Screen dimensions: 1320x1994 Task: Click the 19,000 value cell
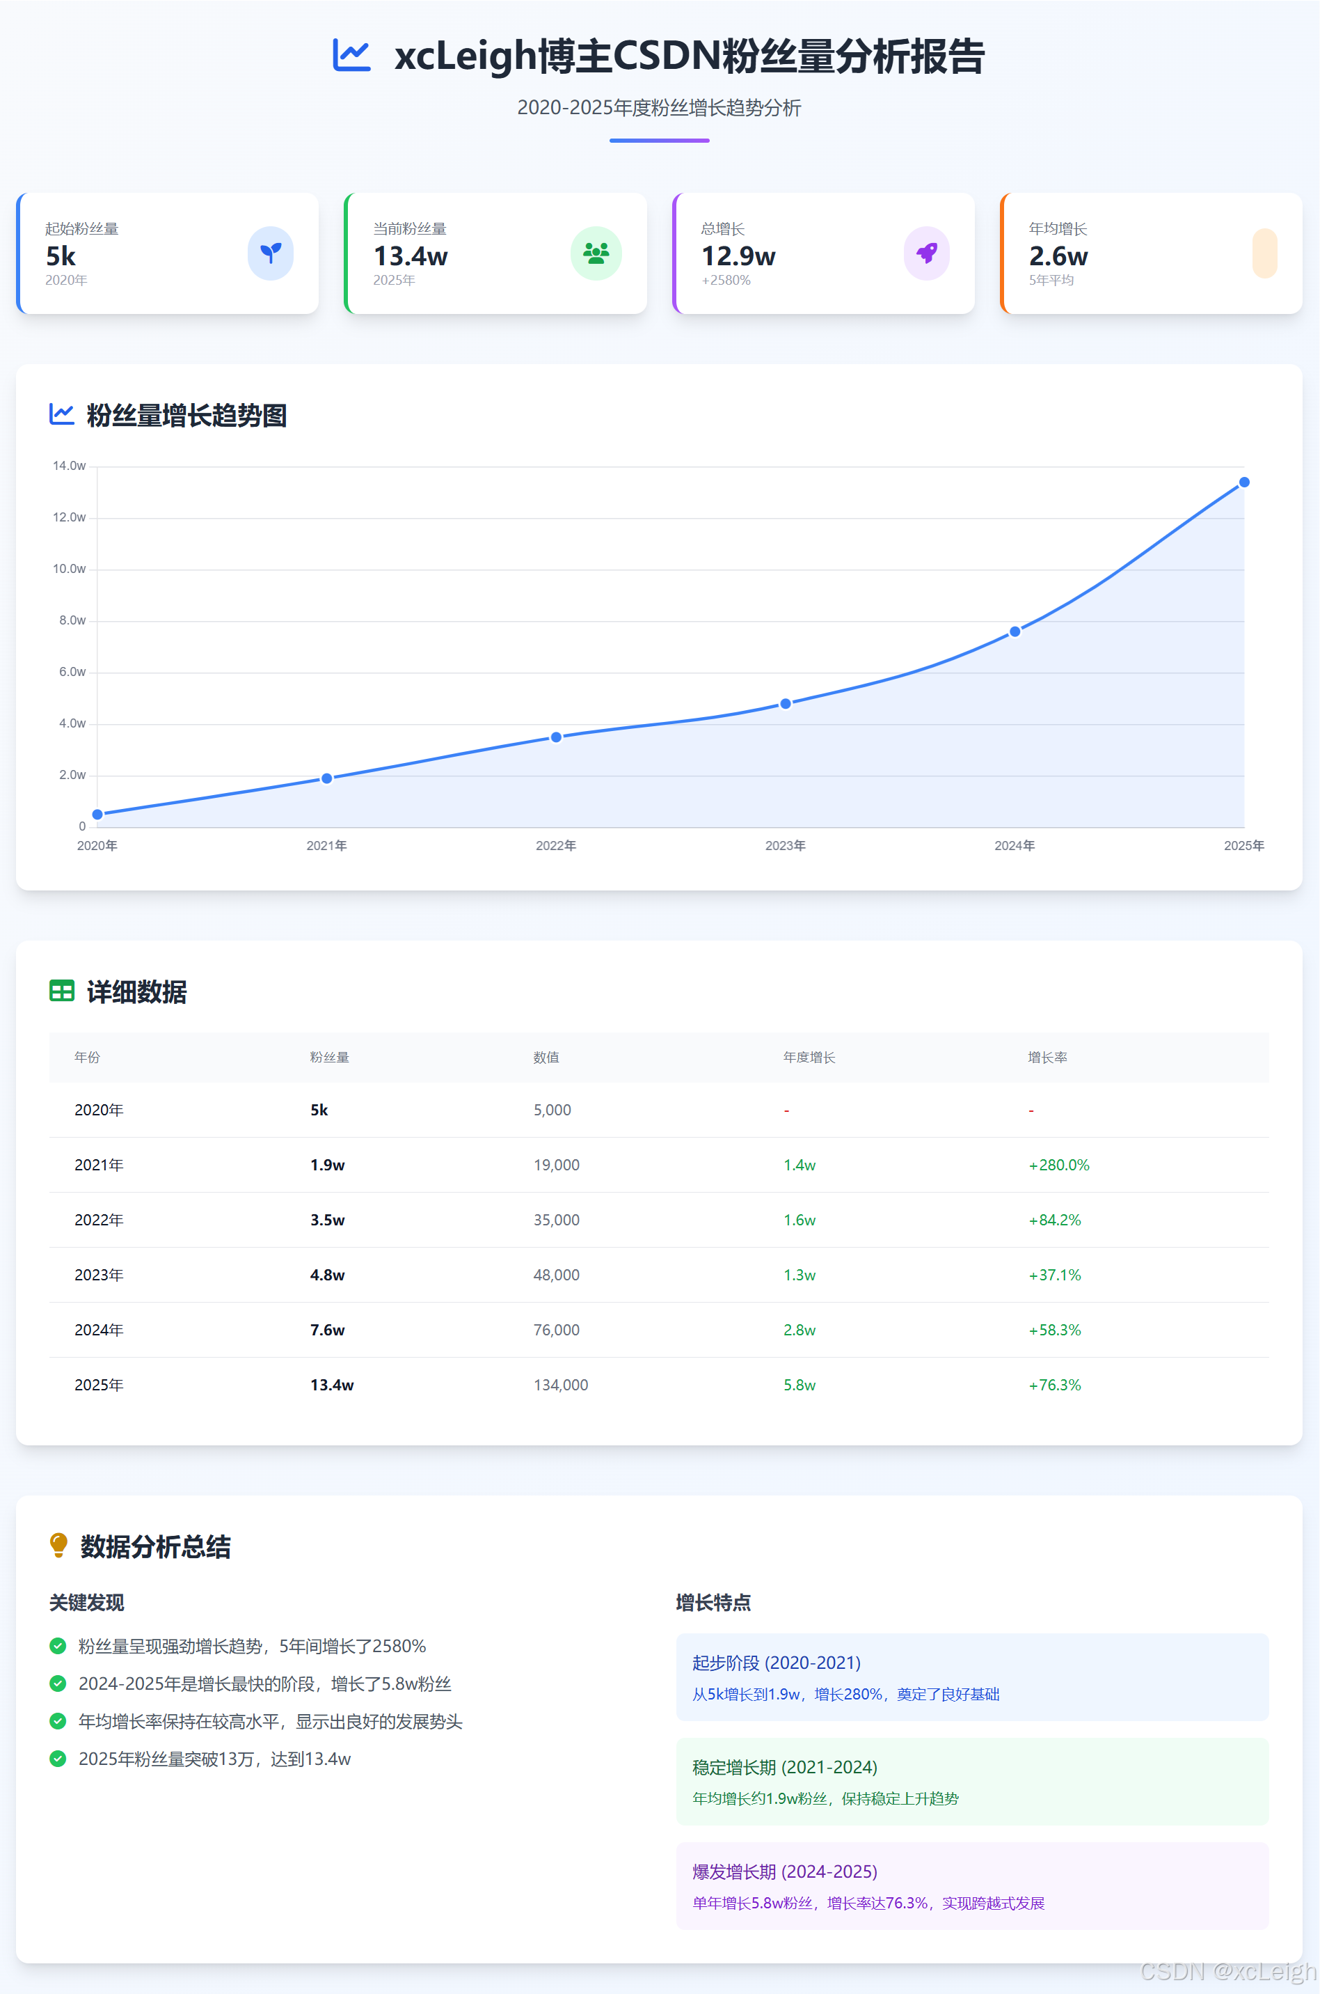click(557, 1165)
